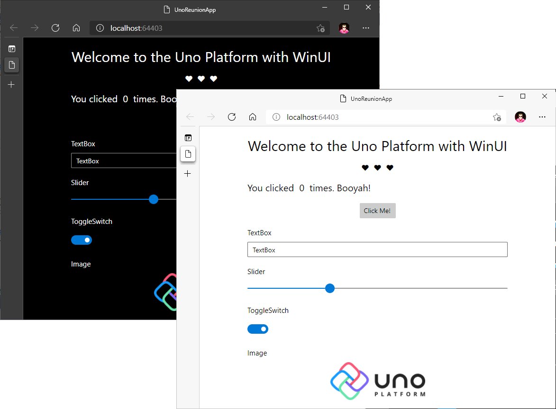Select the UnoReunionApp vertical tab in dark window

[x=12, y=65]
